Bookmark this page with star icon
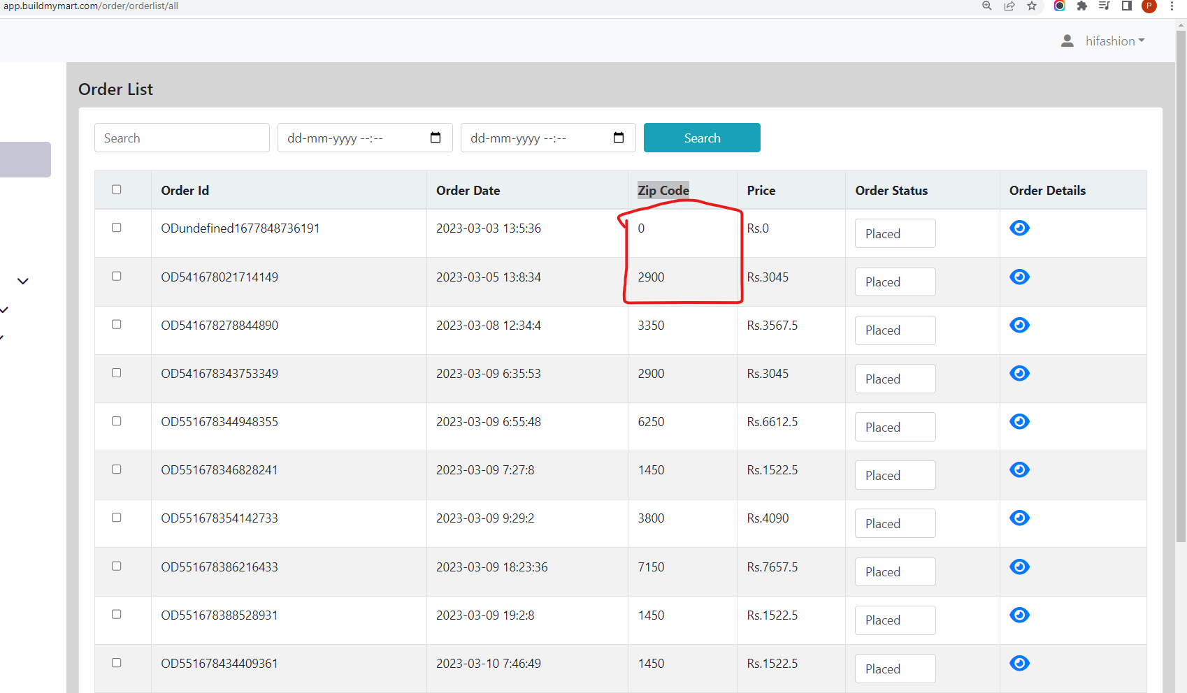 click(1032, 6)
